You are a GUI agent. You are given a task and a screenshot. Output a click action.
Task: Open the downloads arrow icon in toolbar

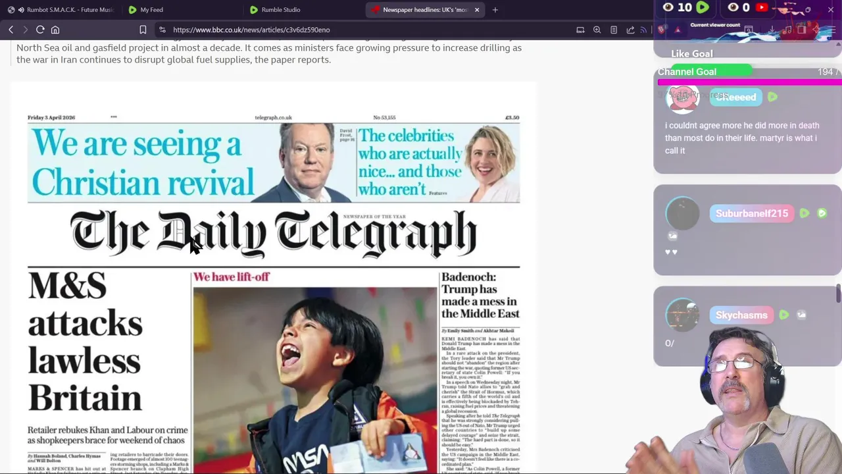772,30
